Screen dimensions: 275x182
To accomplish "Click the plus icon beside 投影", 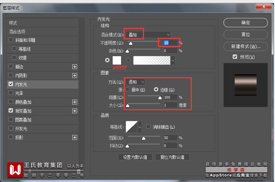I will coord(75,137).
